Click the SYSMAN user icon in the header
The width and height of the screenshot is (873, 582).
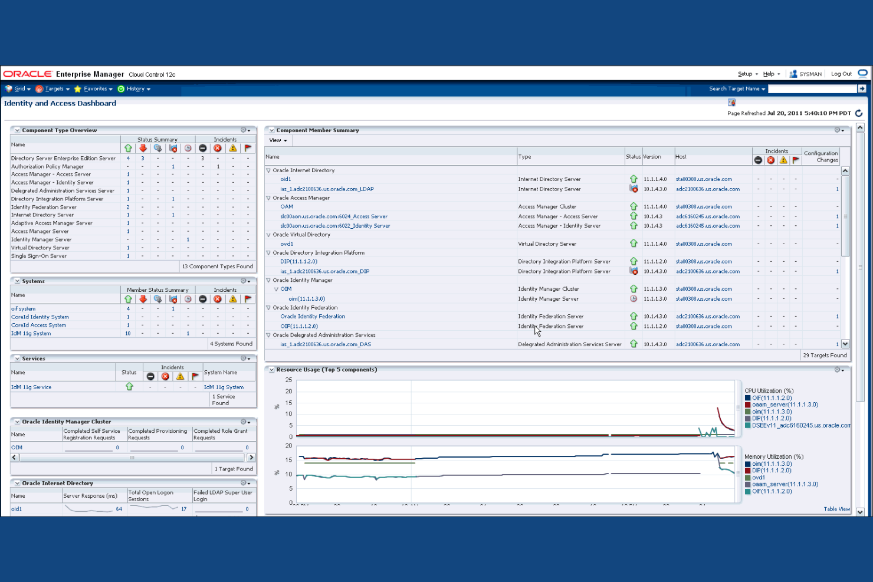coord(794,74)
